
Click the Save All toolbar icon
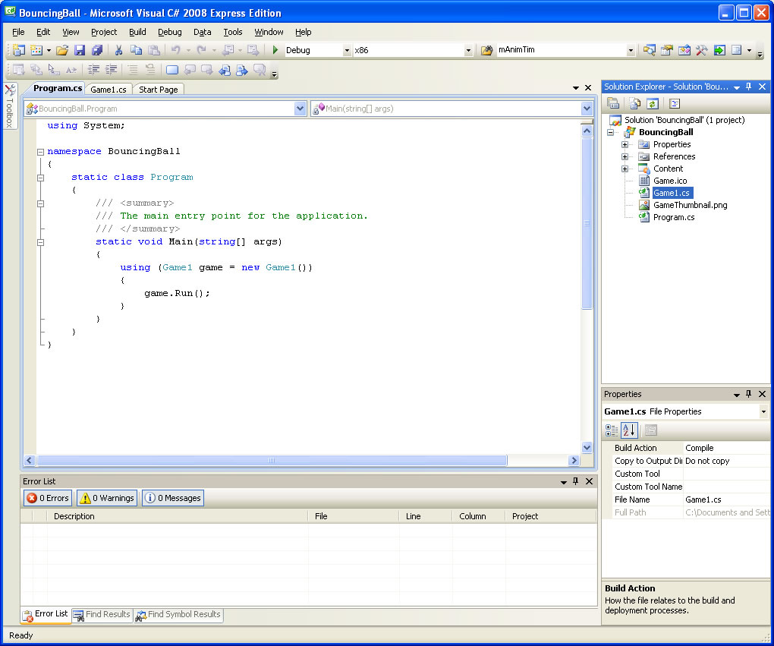97,50
